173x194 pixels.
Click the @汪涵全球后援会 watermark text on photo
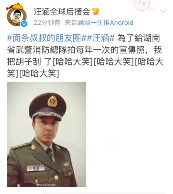48,185
